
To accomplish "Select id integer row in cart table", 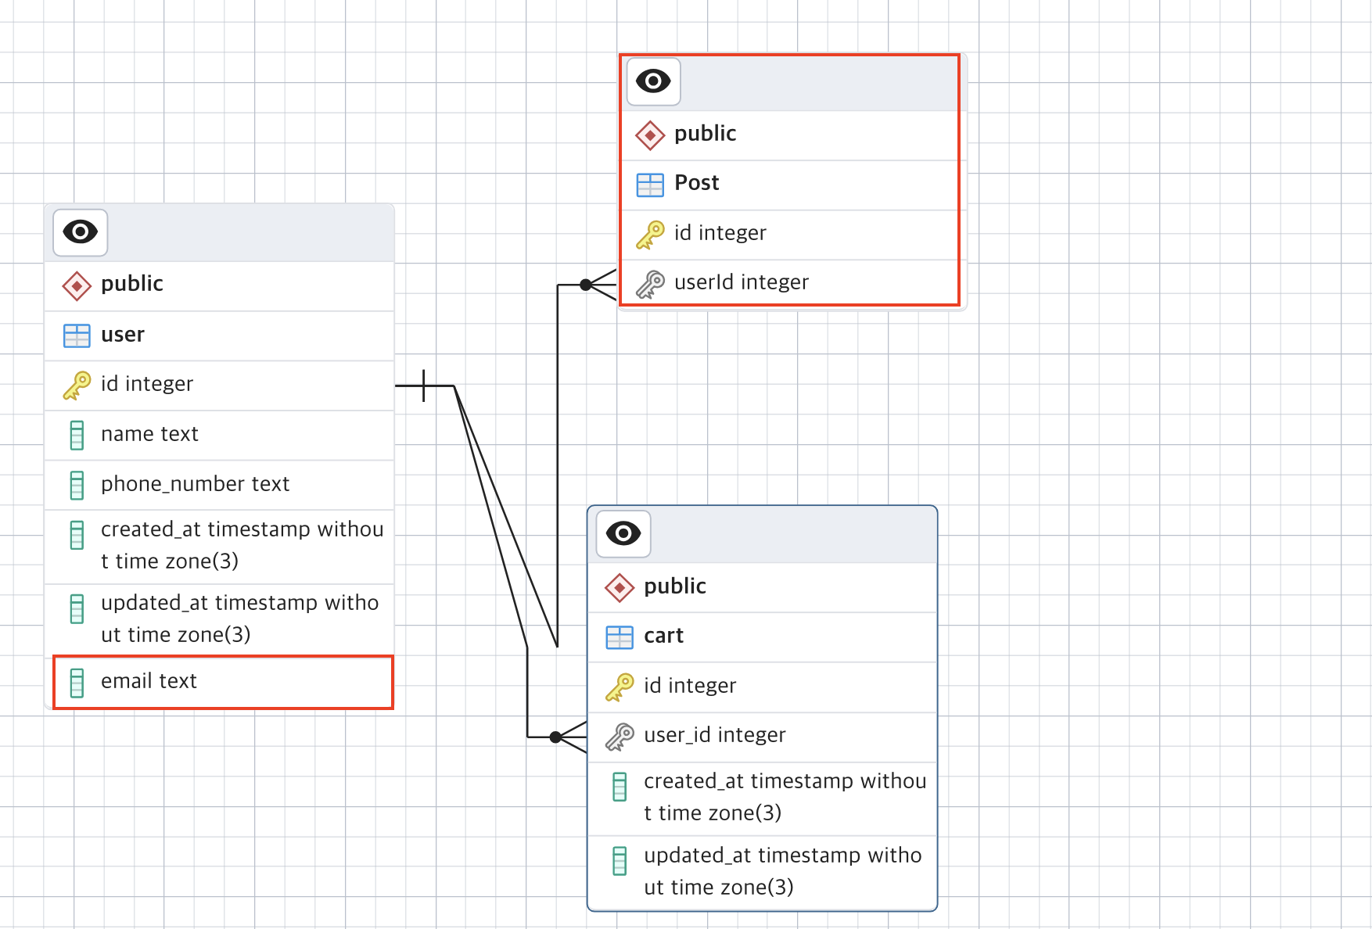I will point(763,687).
